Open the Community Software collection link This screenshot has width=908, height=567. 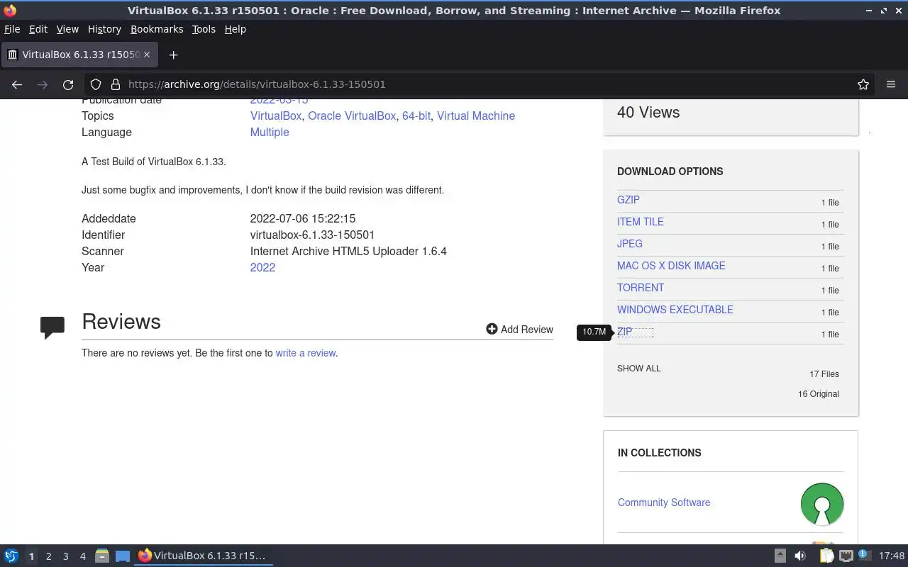pos(664,503)
